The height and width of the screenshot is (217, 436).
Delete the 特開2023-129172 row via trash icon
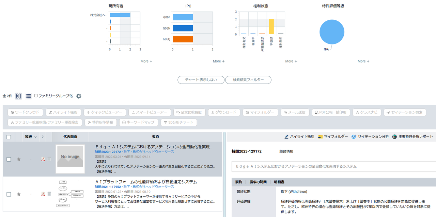[49, 159]
